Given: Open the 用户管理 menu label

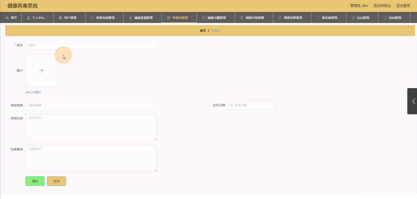Looking at the screenshot, I should coord(70,18).
